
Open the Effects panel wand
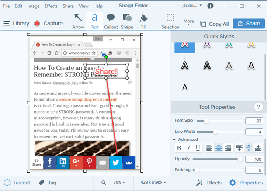(x=209, y=183)
